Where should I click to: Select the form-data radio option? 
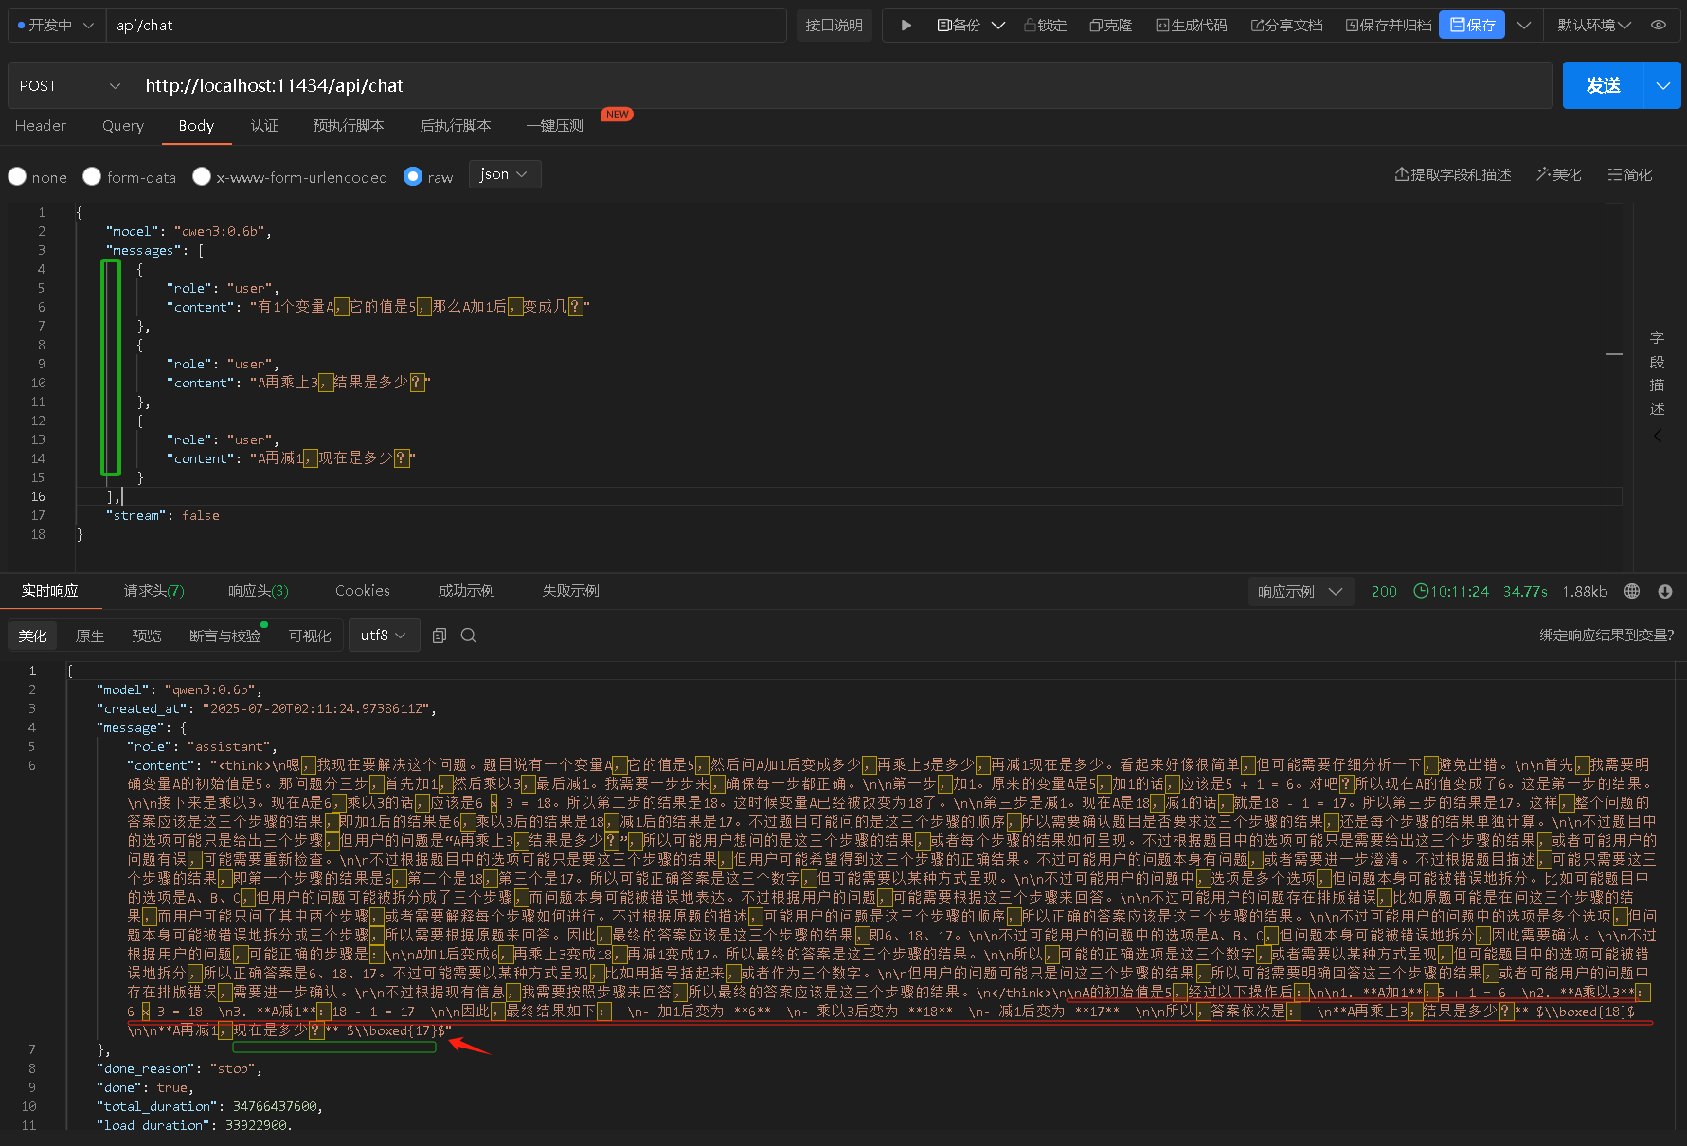(x=92, y=177)
